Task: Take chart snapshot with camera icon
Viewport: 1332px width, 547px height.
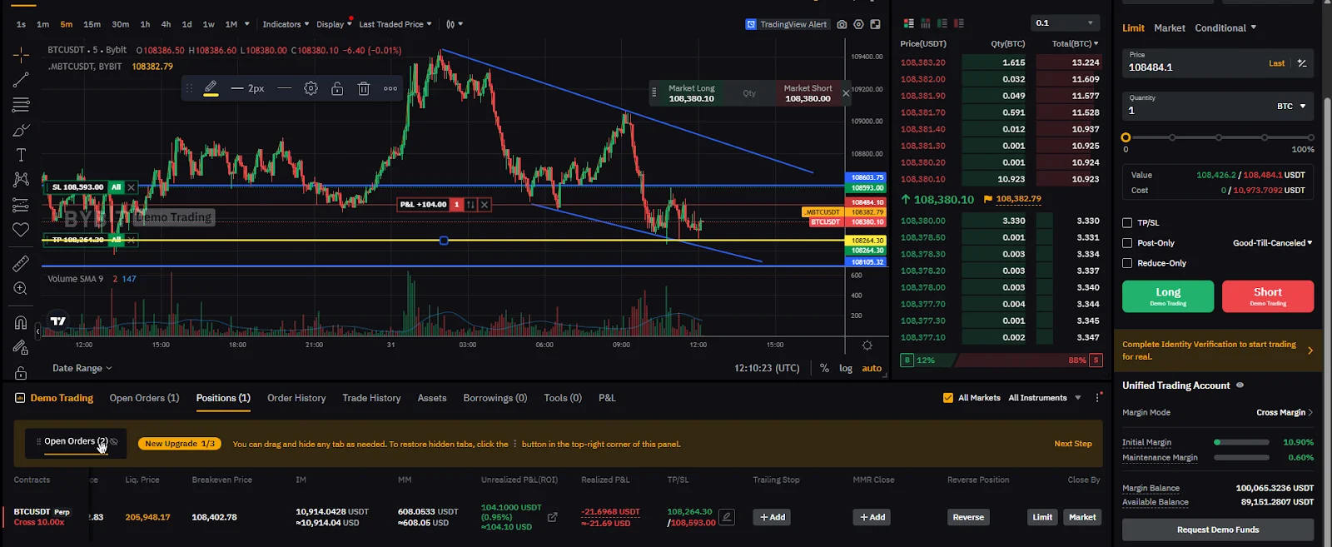Action: tap(842, 24)
